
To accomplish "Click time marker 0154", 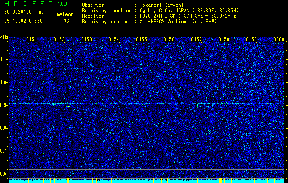I will pyautogui.click(x=114, y=39).
